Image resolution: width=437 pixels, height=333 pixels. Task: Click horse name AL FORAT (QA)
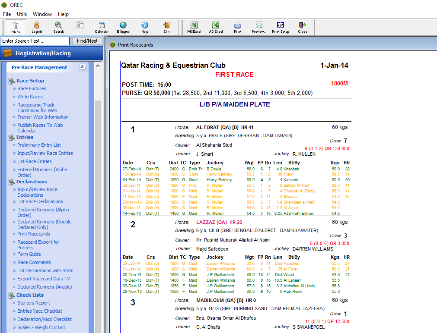point(214,127)
